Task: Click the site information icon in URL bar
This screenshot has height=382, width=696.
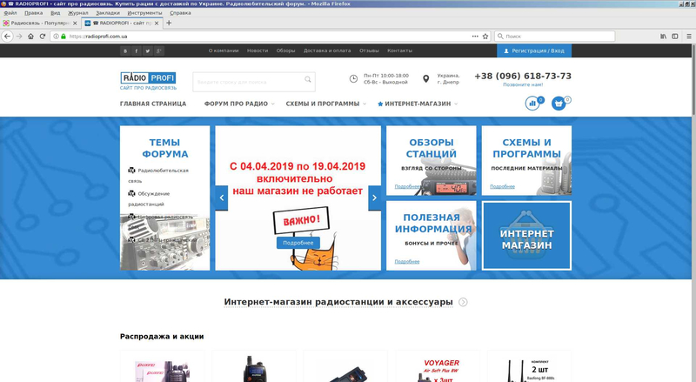Action: [x=56, y=37]
